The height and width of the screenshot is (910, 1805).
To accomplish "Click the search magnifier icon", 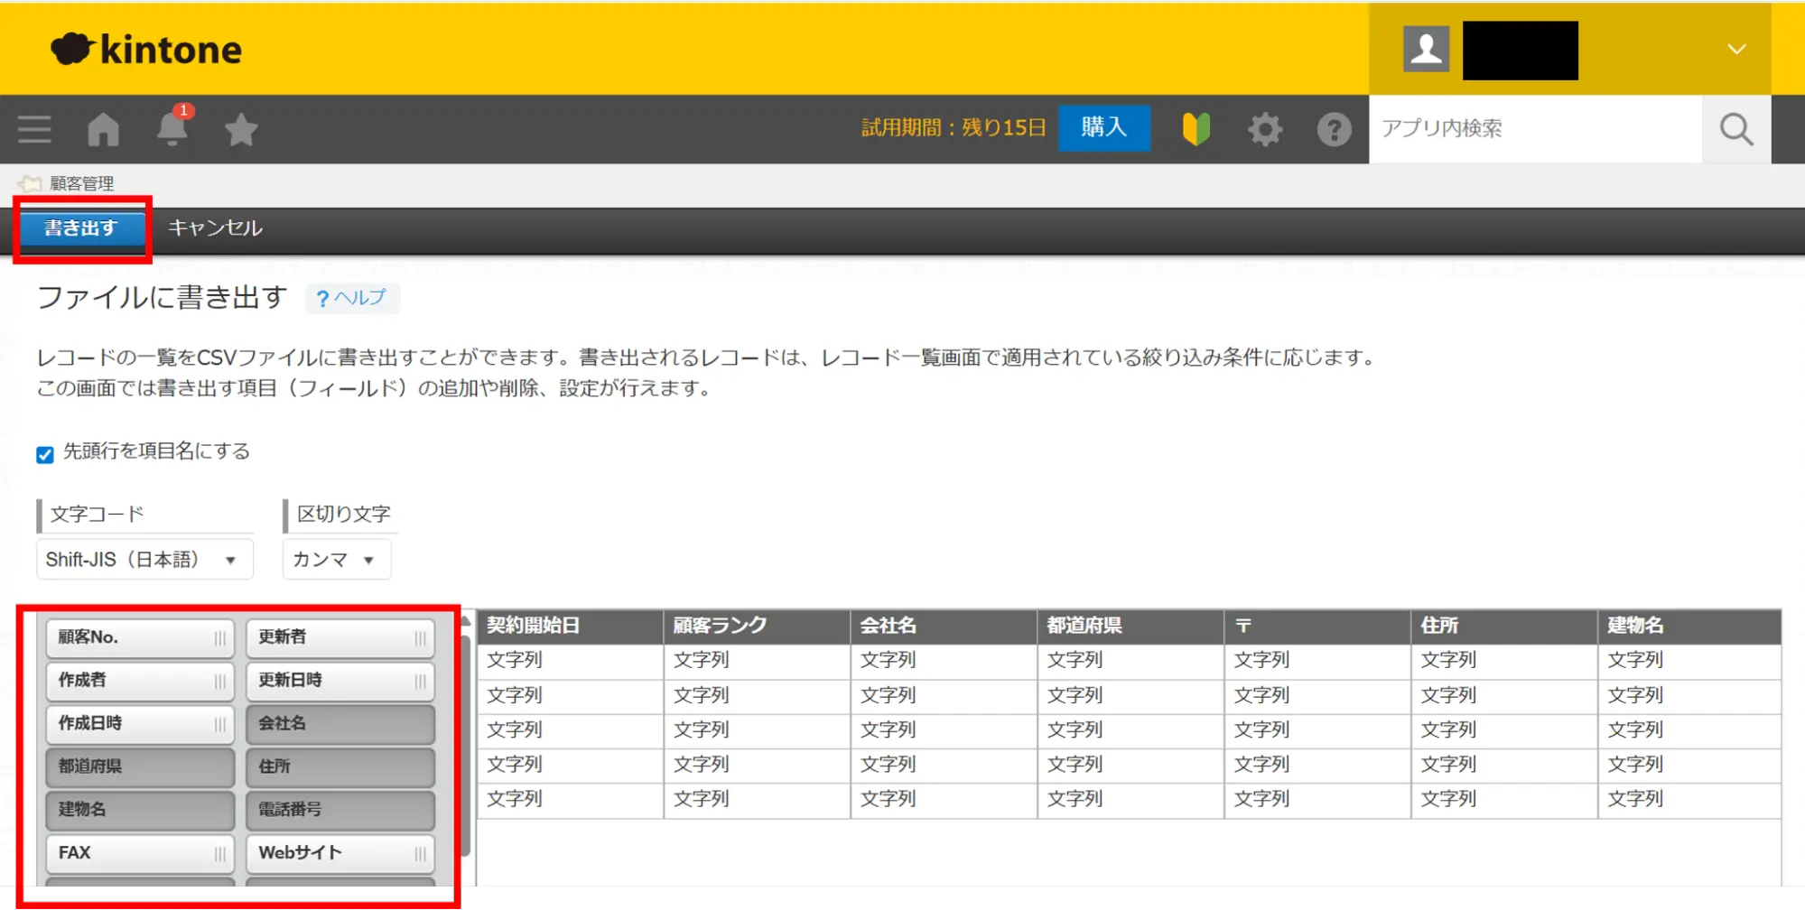I will point(1735,129).
